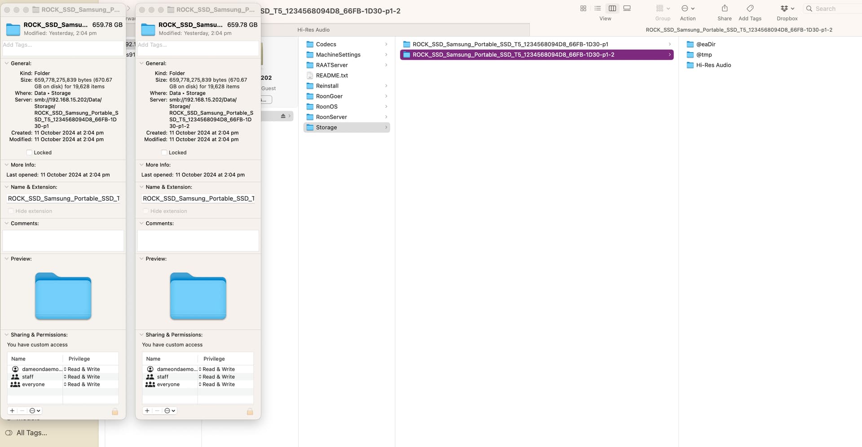This screenshot has height=447, width=862.
Task: Select the README.txt file
Action: (x=347, y=75)
